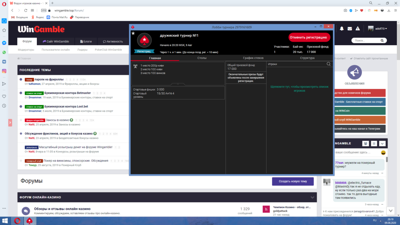Open new browser tab plus
The width and height of the screenshot is (400, 225).
tap(52, 3)
